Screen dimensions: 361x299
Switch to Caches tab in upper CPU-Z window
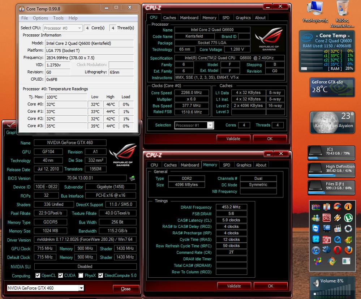click(169, 18)
